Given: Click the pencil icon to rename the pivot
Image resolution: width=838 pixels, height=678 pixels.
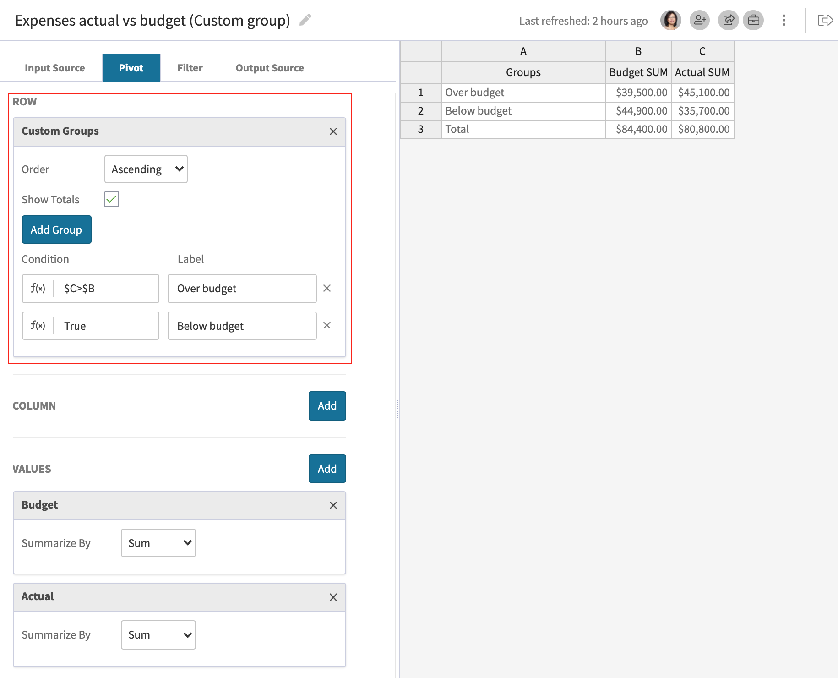Looking at the screenshot, I should pyautogui.click(x=305, y=20).
